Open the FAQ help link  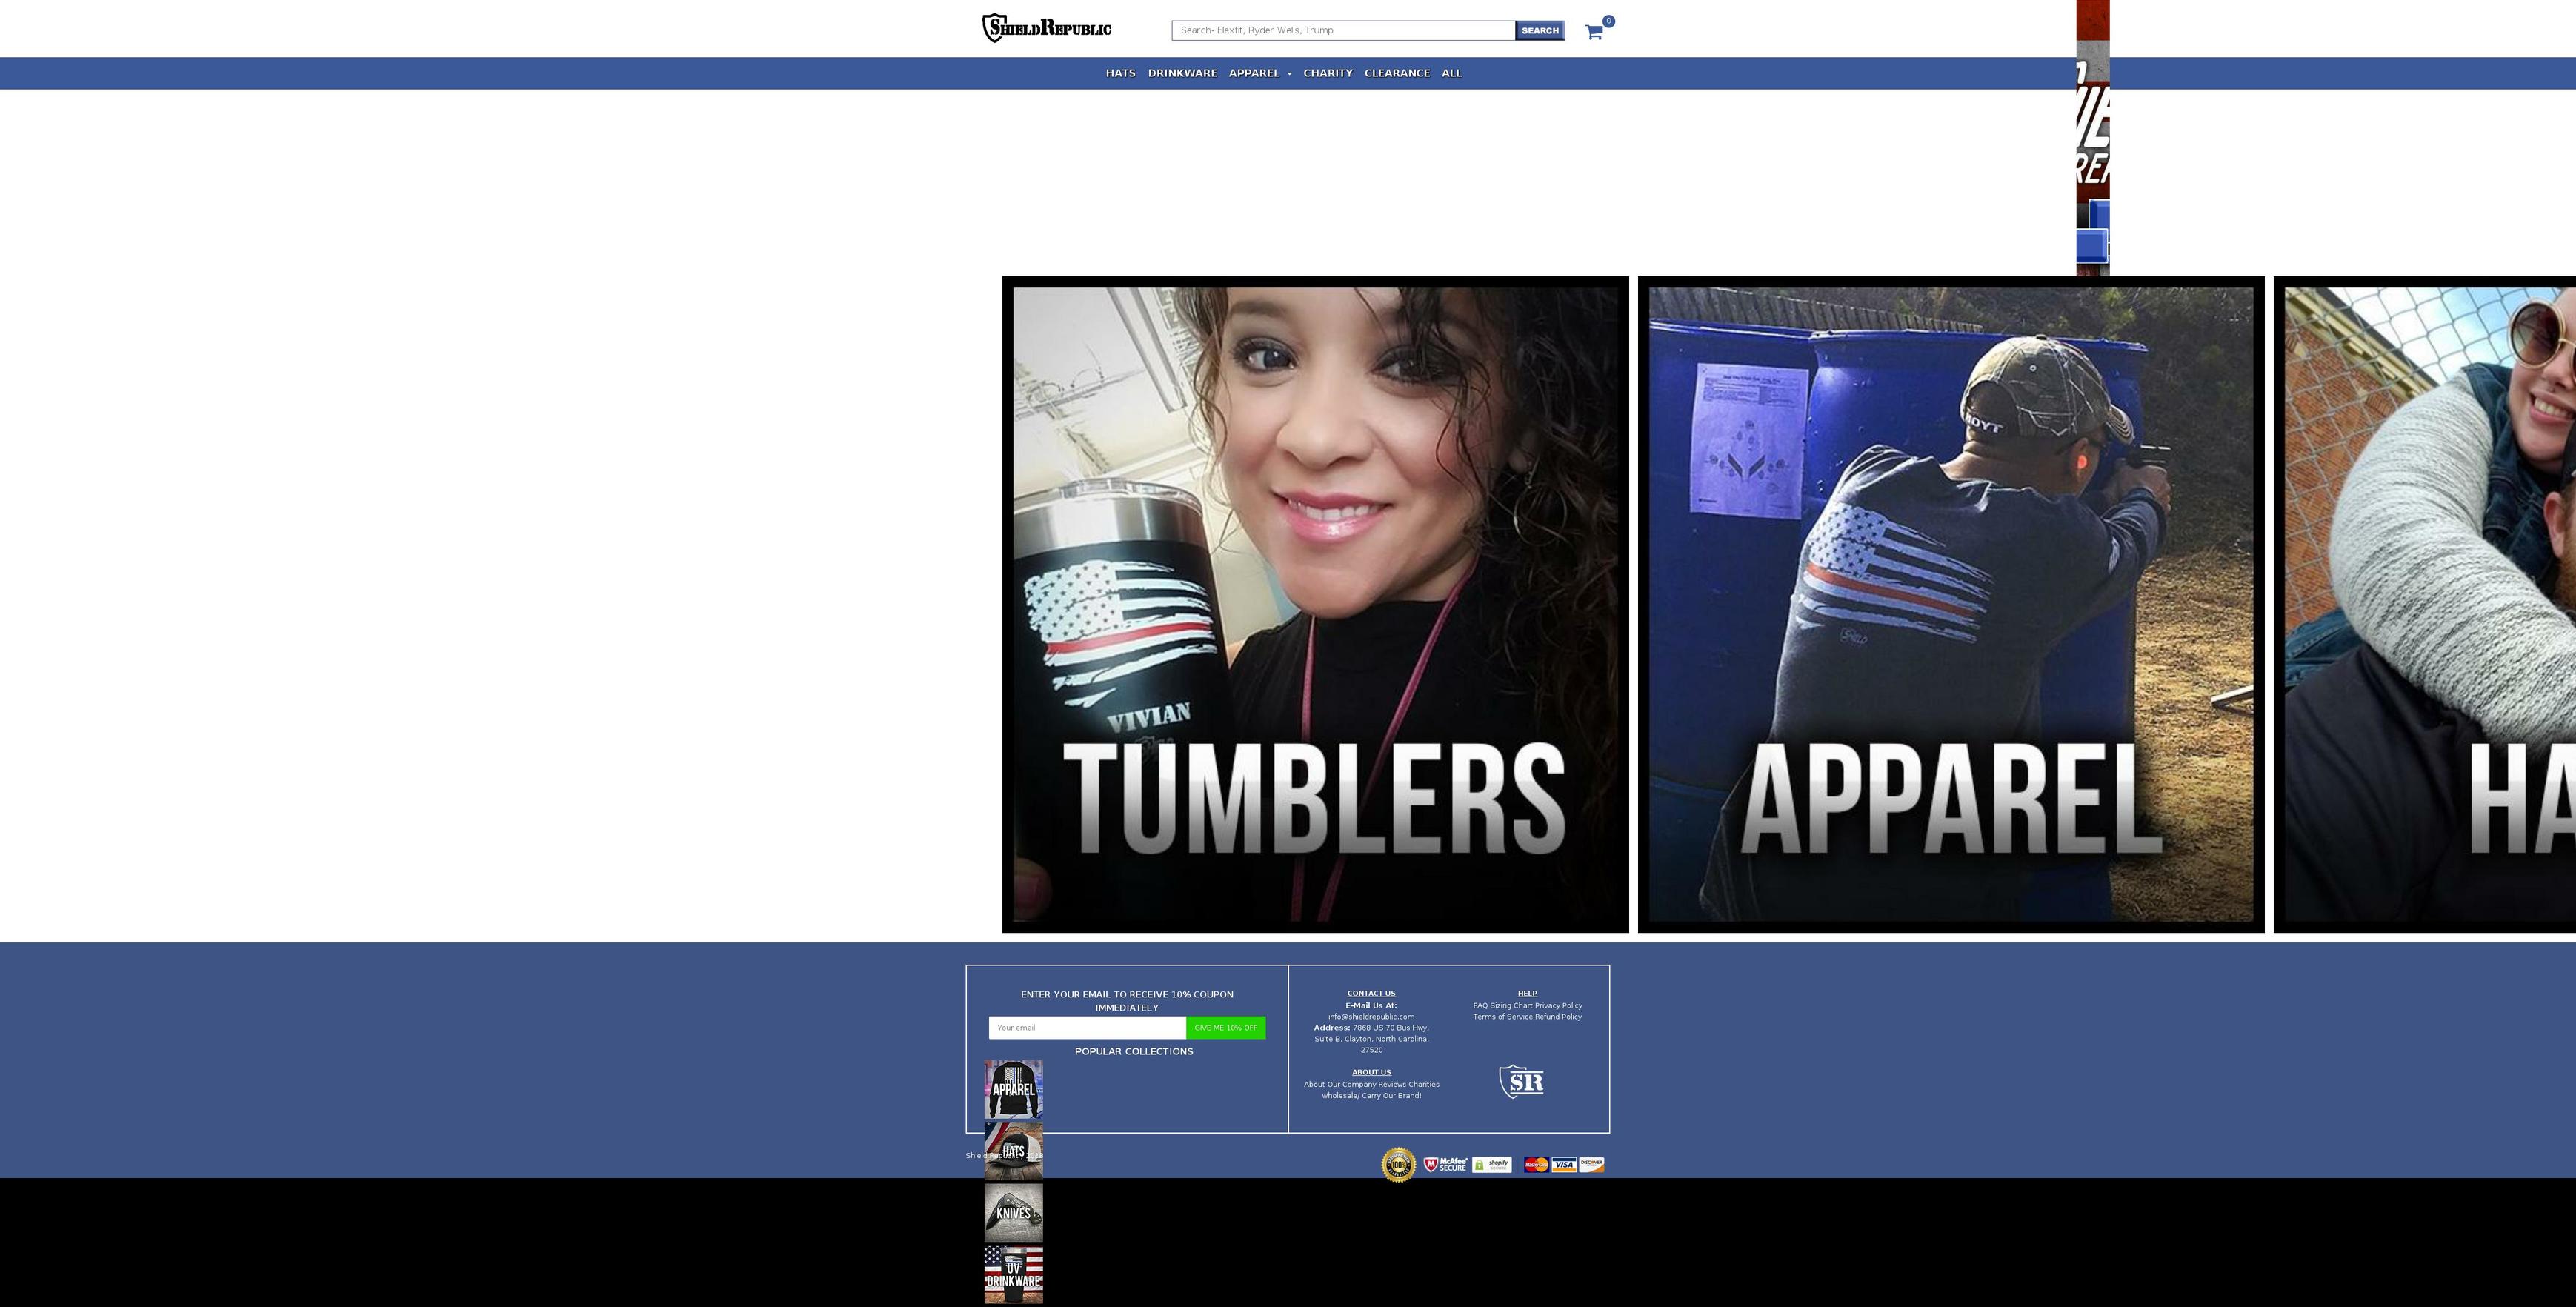pyautogui.click(x=1480, y=1006)
